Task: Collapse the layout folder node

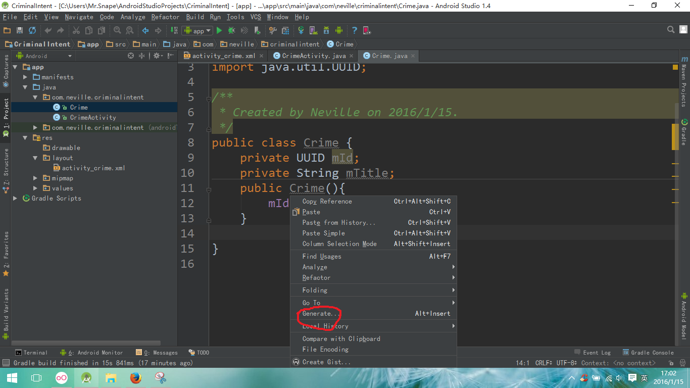Action: click(x=35, y=158)
